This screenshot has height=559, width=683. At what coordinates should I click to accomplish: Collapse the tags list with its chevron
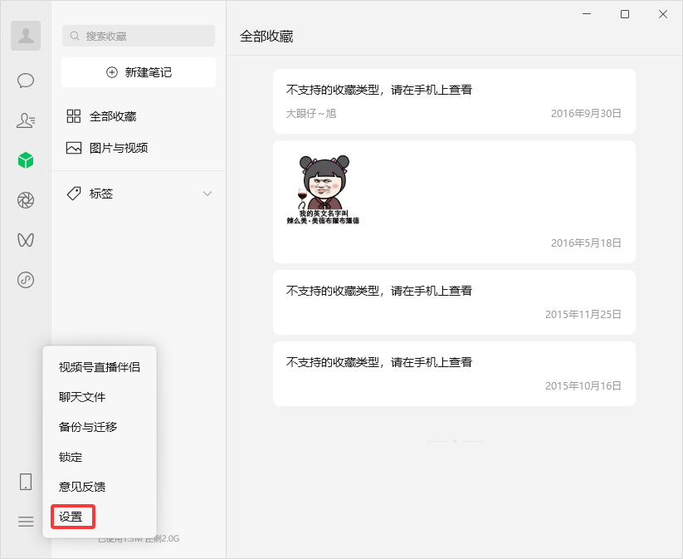coord(207,194)
